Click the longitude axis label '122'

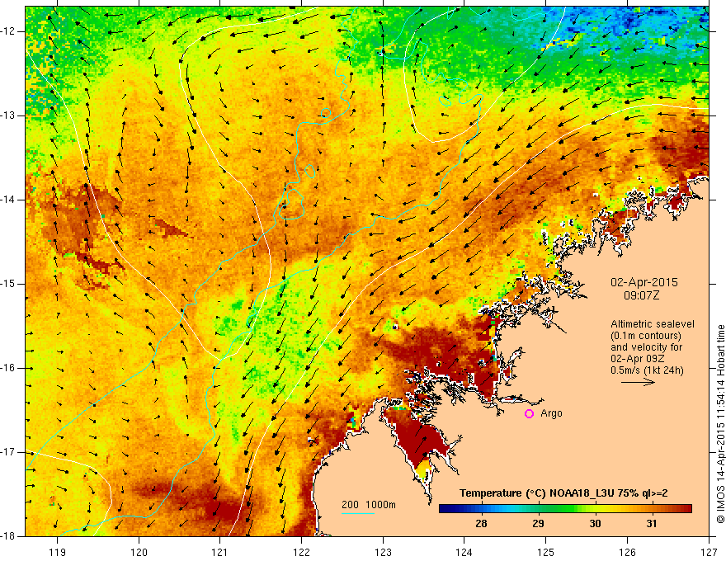click(x=301, y=553)
